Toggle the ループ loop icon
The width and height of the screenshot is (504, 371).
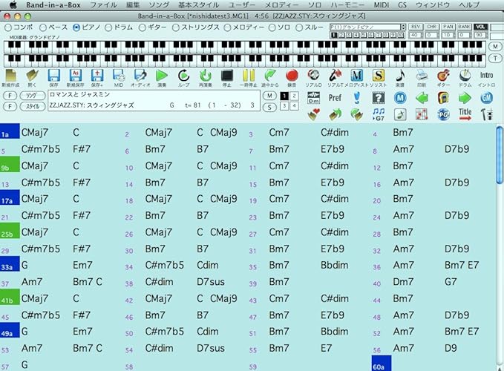coord(183,78)
